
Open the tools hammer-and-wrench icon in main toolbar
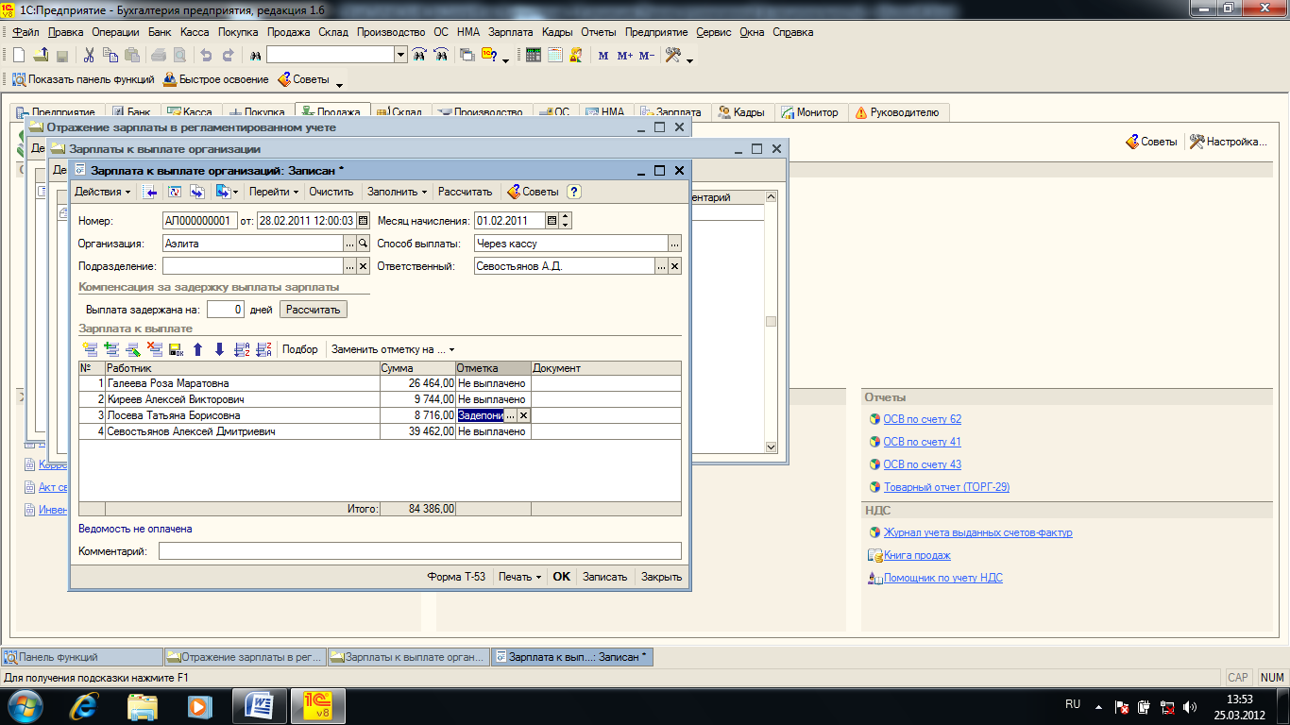673,56
